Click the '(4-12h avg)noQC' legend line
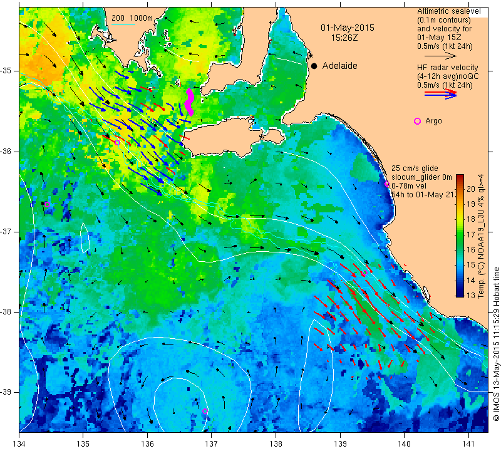Image resolution: width=501 pixels, height=451 pixels. pos(448,76)
